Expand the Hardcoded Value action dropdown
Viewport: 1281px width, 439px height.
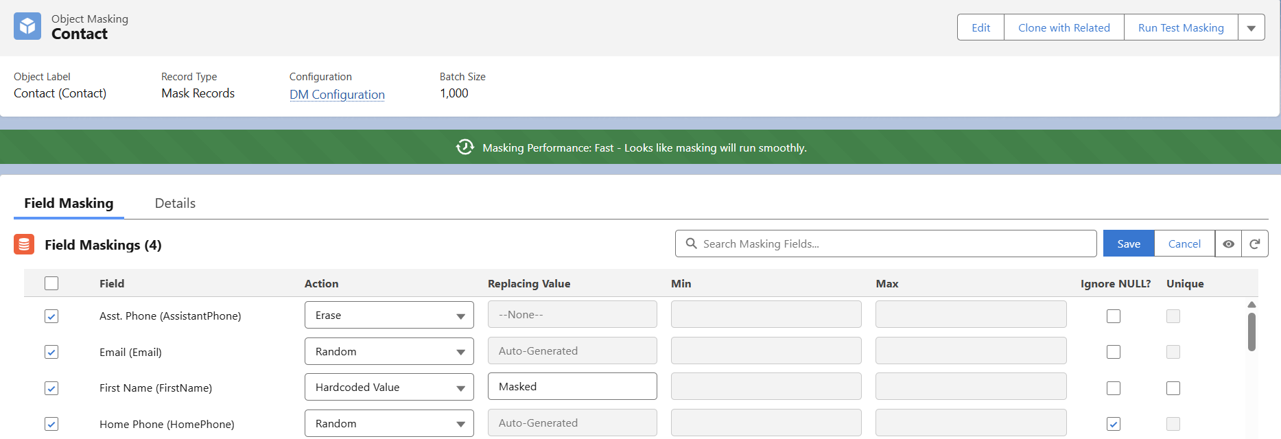coord(389,388)
